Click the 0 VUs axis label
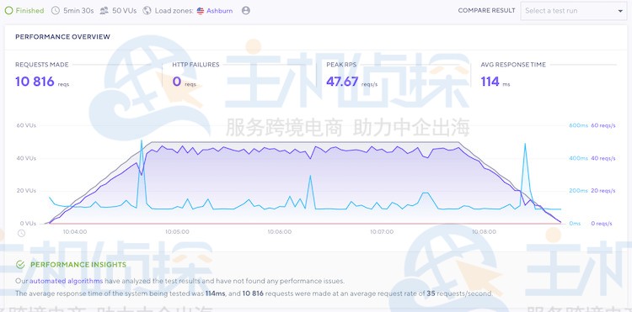The height and width of the screenshot is (312, 632). (28, 223)
